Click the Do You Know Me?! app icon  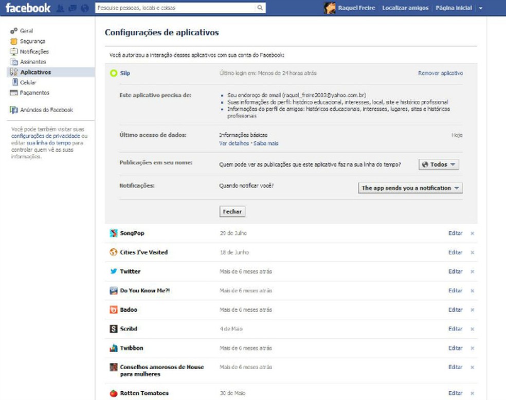(113, 290)
